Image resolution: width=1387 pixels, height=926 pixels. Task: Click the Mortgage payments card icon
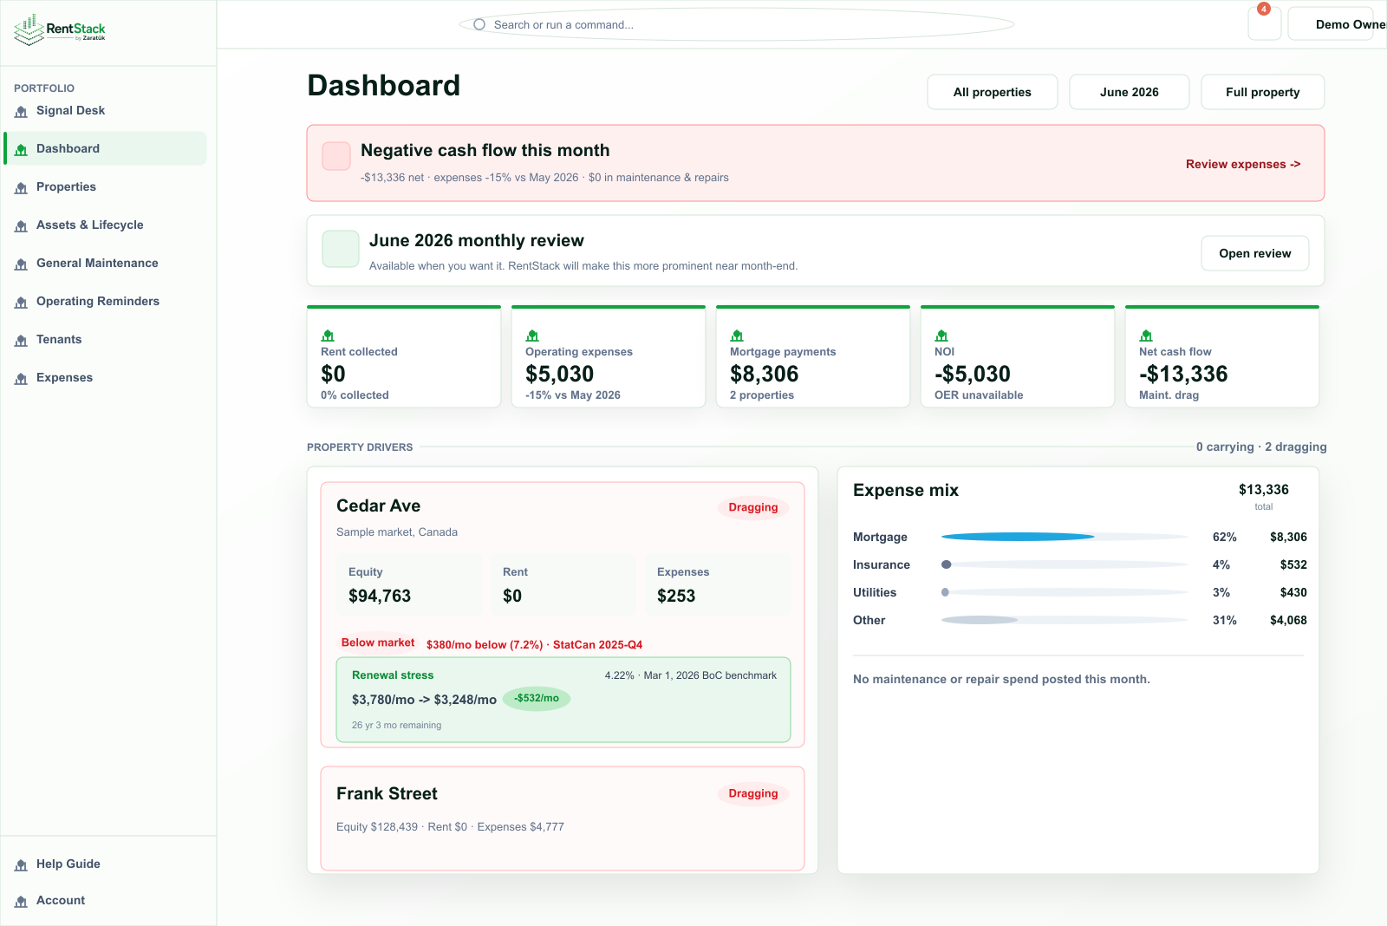pos(737,336)
